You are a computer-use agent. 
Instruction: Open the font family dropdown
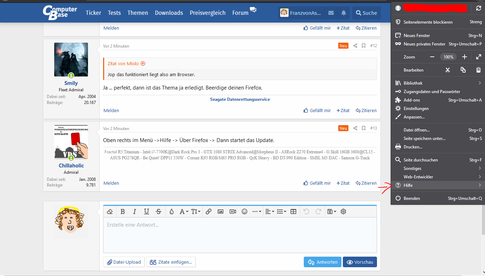184,211
